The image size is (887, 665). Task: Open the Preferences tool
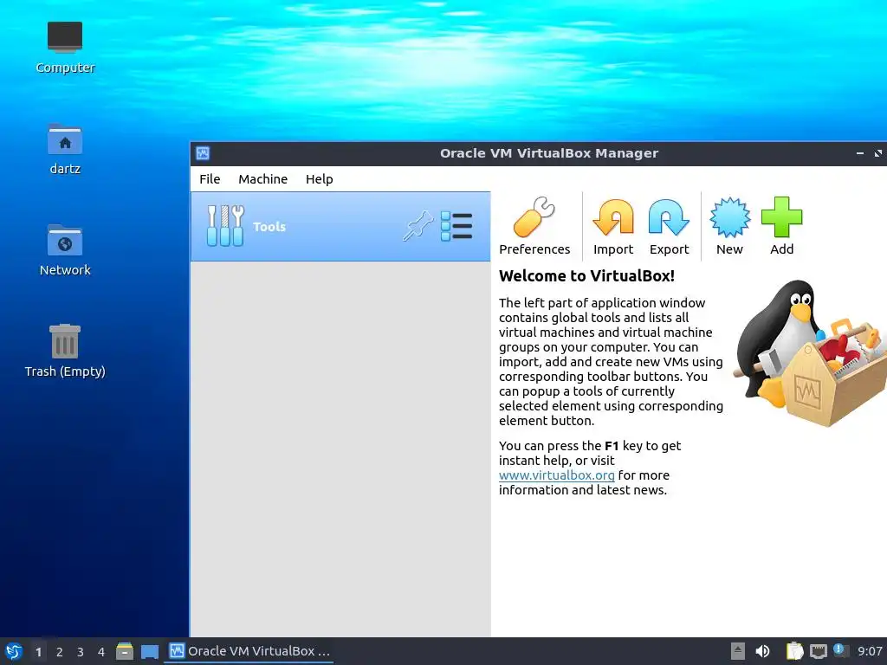pos(534,227)
